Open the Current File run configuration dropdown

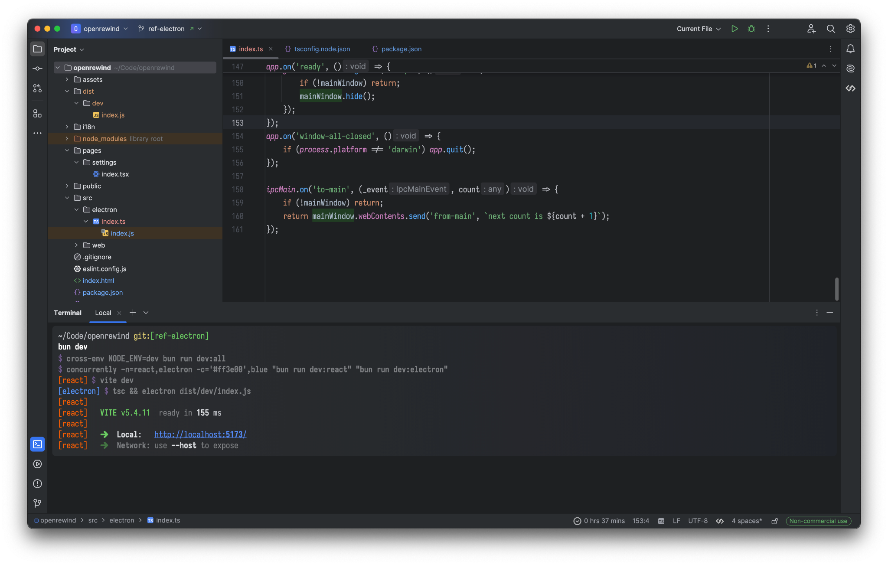(x=698, y=29)
